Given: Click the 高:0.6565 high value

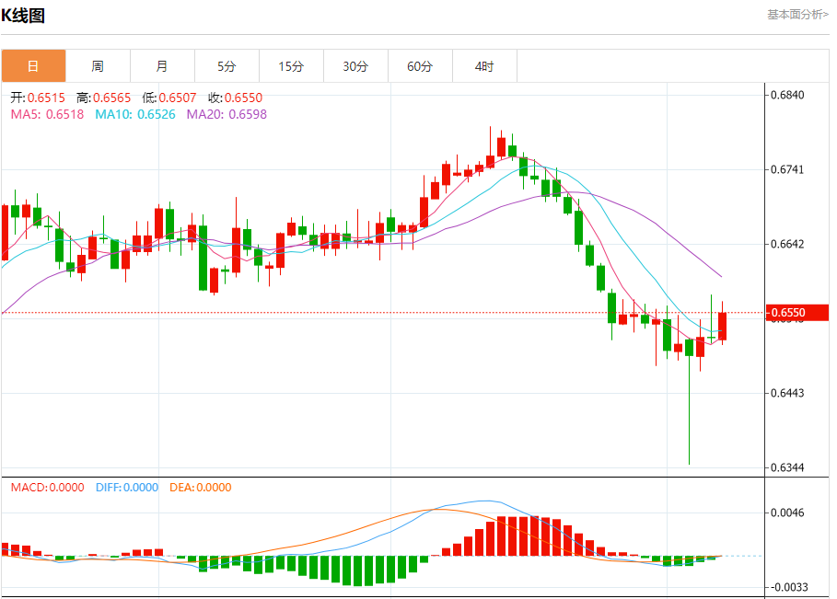Looking at the screenshot, I should [x=103, y=98].
